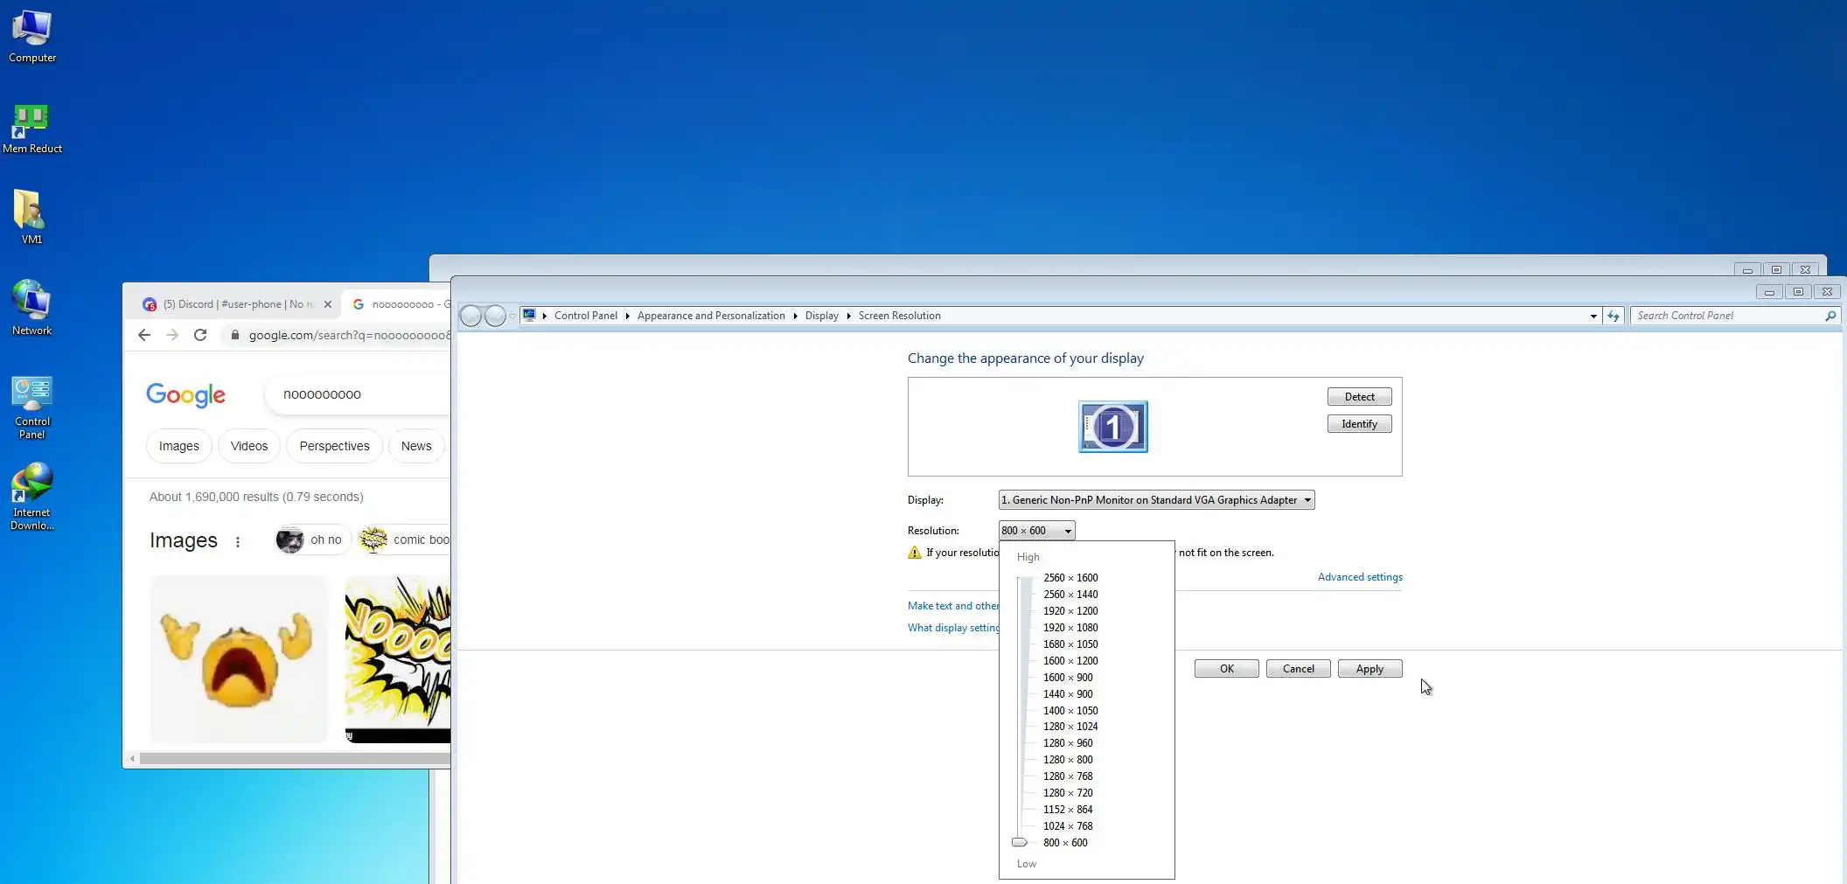Select the Images search filter
The width and height of the screenshot is (1847, 884).
coord(179,446)
